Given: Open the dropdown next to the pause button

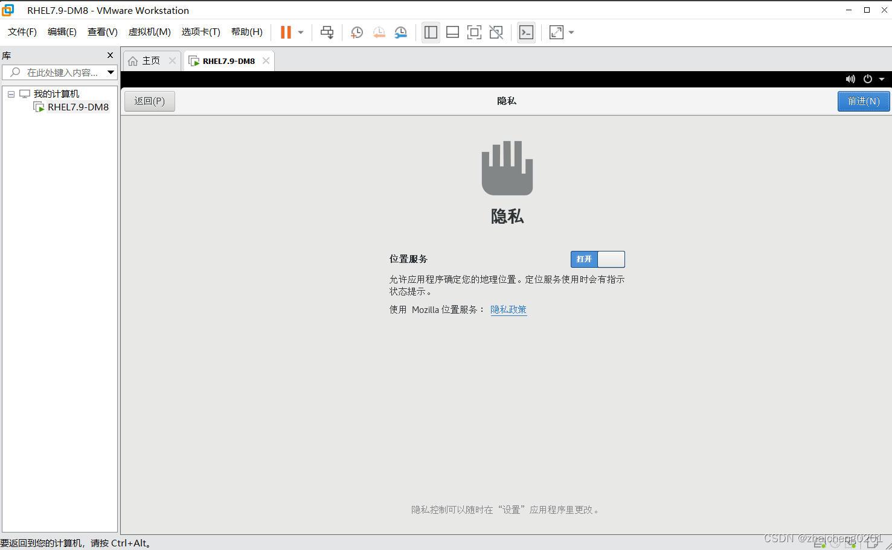Looking at the screenshot, I should [x=301, y=33].
